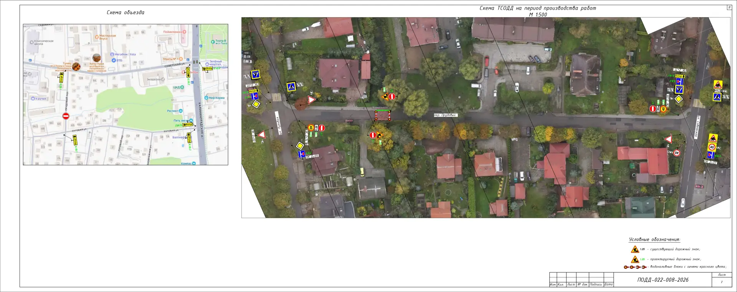Click the document code ПОДД-022-008-2026
This screenshot has width=737, height=292.
tap(663, 280)
